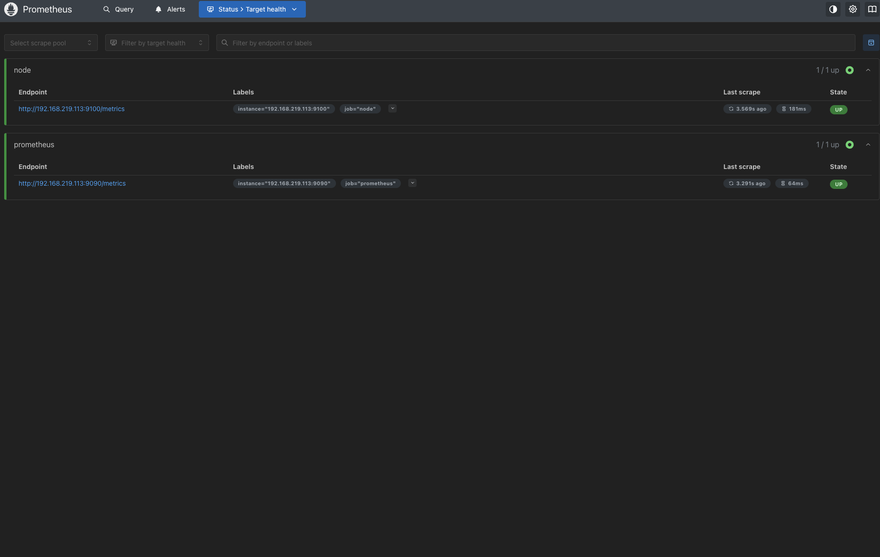
Task: Open the Status > Target health menu
Action: pyautogui.click(x=252, y=9)
